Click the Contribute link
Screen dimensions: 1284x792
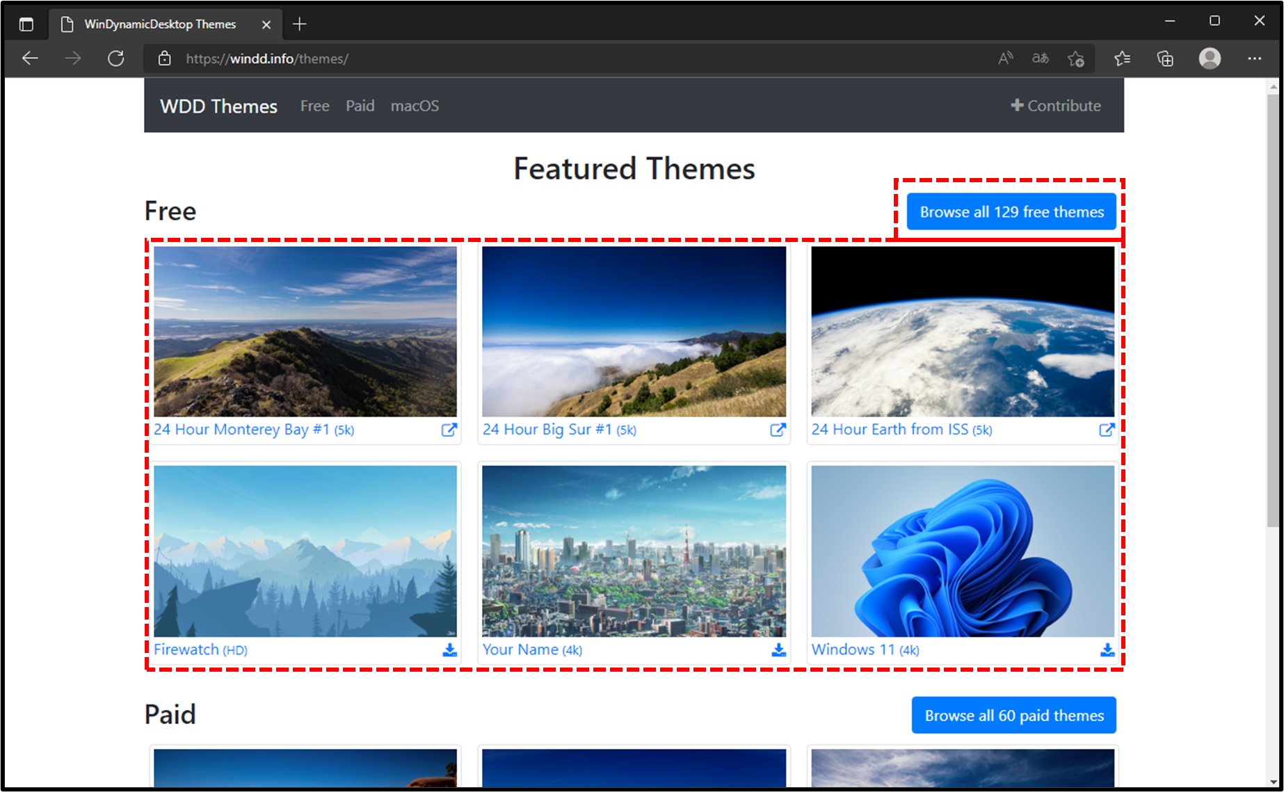point(1056,106)
